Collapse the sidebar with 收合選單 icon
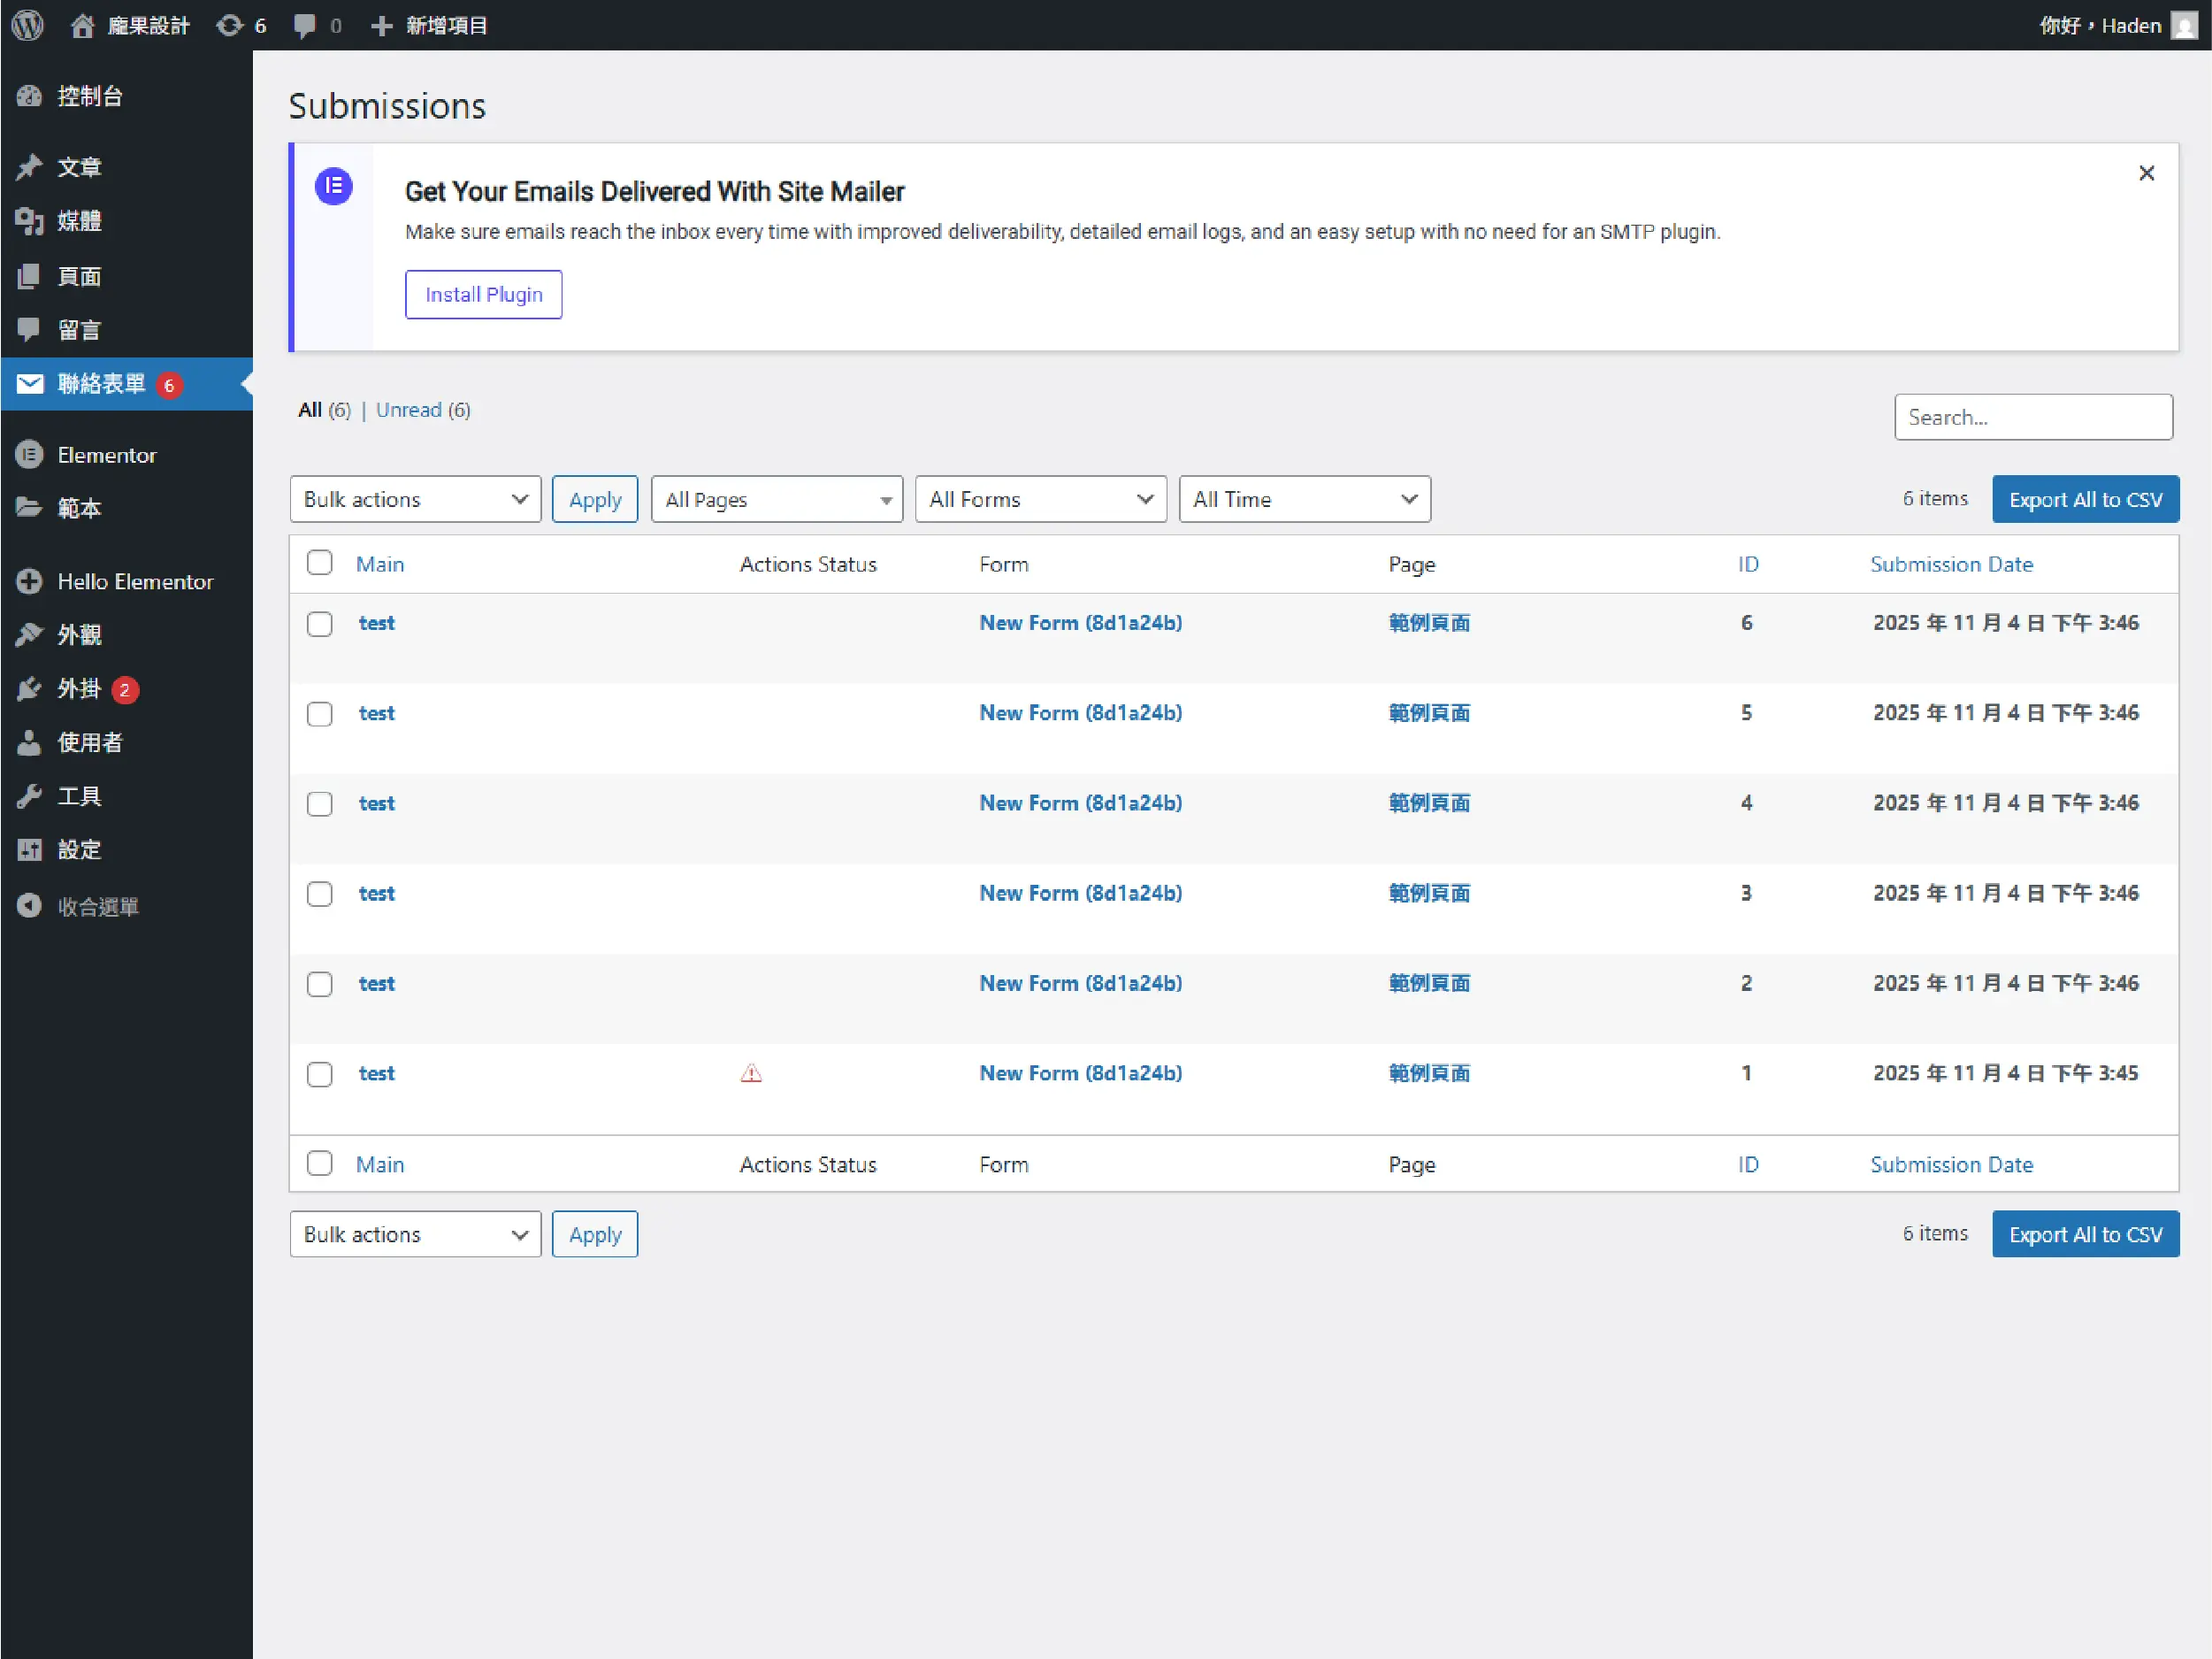 29,905
